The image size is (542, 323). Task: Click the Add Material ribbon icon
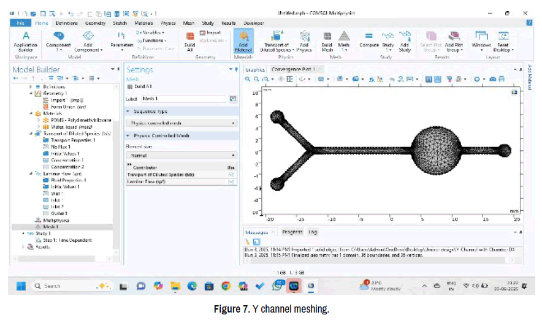243,40
